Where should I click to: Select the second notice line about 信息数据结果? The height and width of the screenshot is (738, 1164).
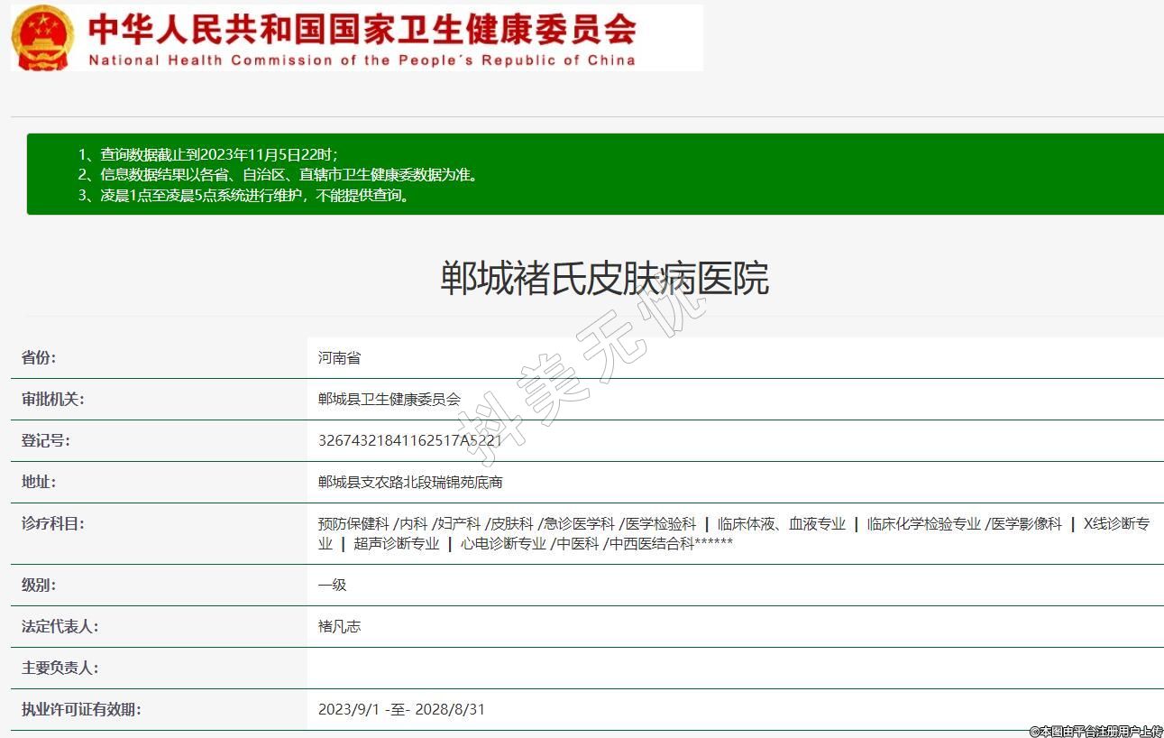[x=279, y=175]
